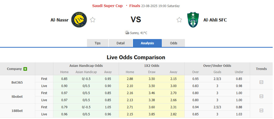Click the Bet365 live home odds 2.10

click(x=130, y=86)
